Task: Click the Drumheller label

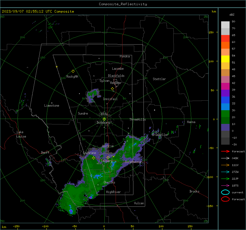Action: (x=160, y=135)
